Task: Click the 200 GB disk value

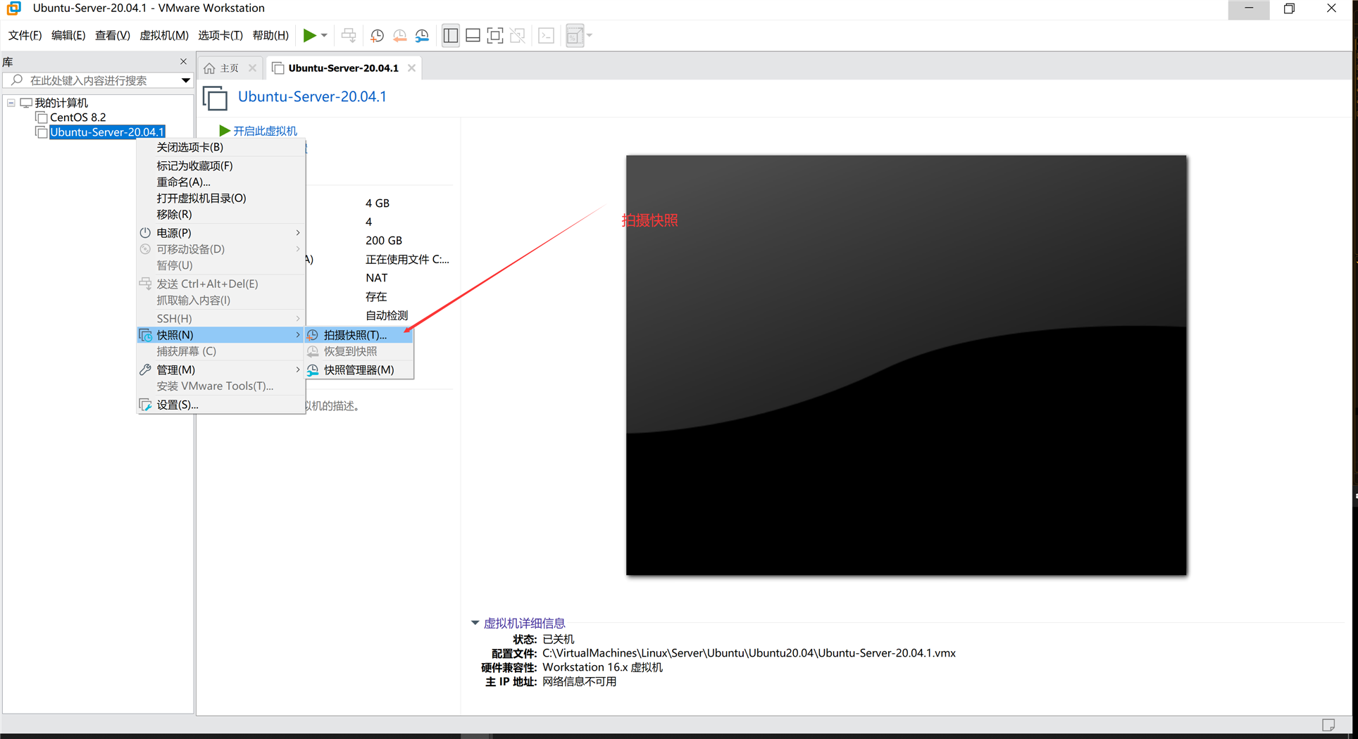Action: pyautogui.click(x=384, y=240)
